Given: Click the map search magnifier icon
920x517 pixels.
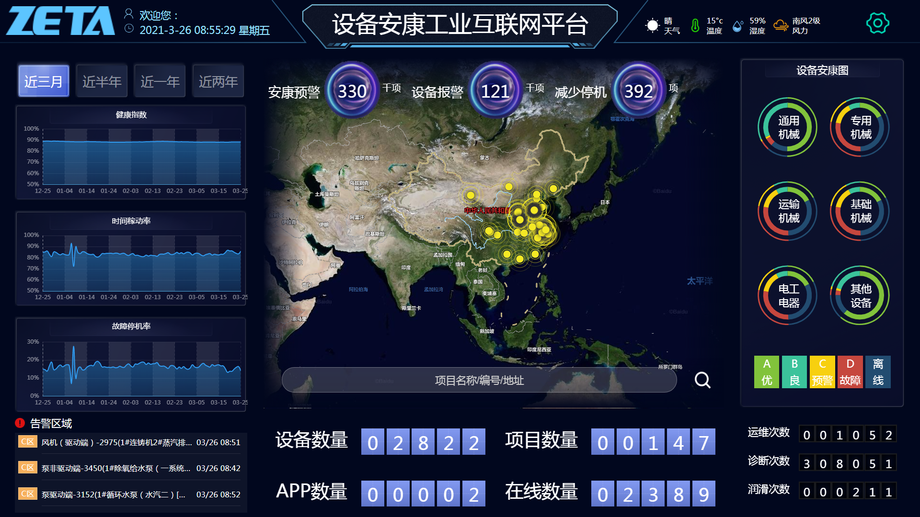Looking at the screenshot, I should pyautogui.click(x=702, y=380).
